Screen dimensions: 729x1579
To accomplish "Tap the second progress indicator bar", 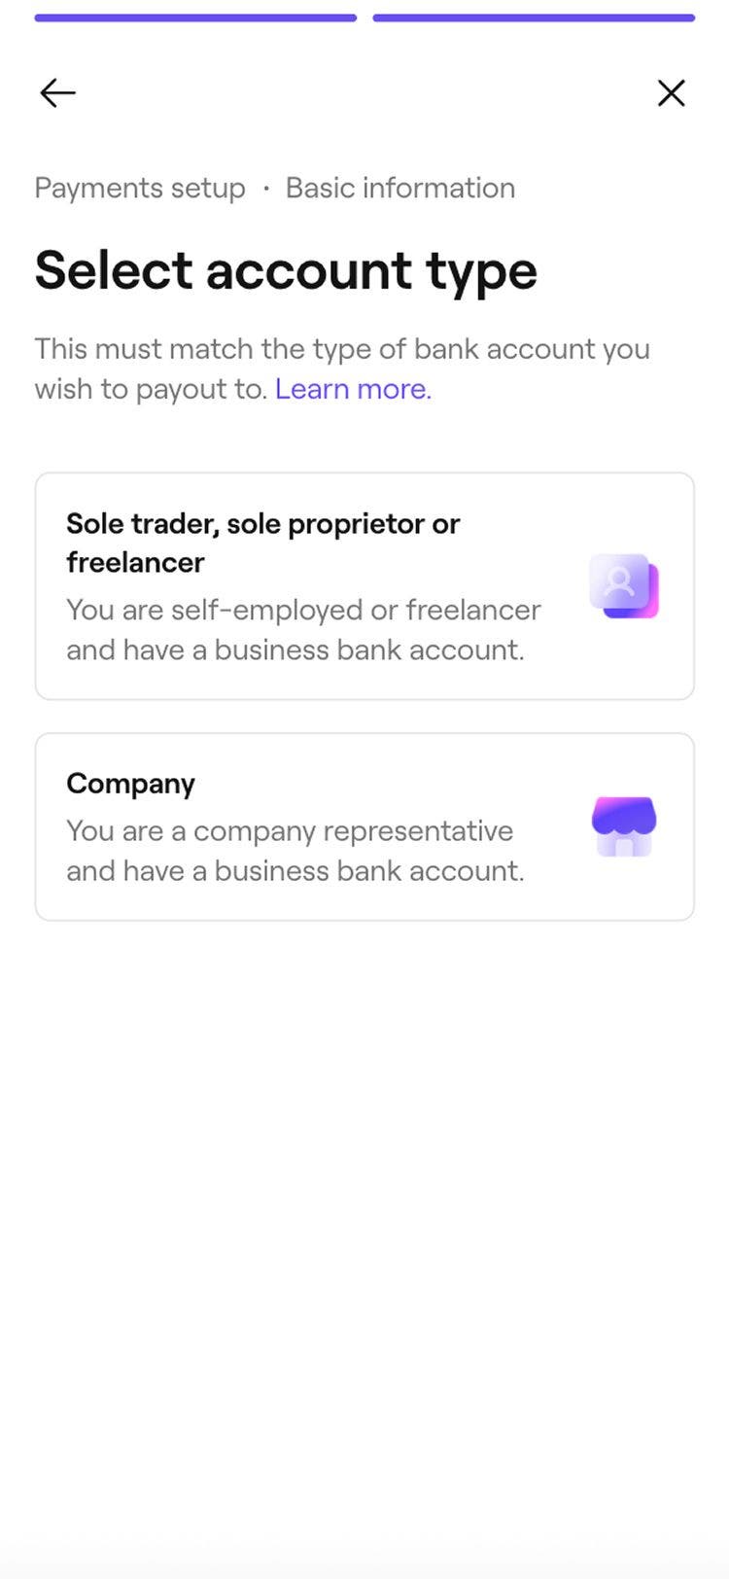I will tap(535, 17).
